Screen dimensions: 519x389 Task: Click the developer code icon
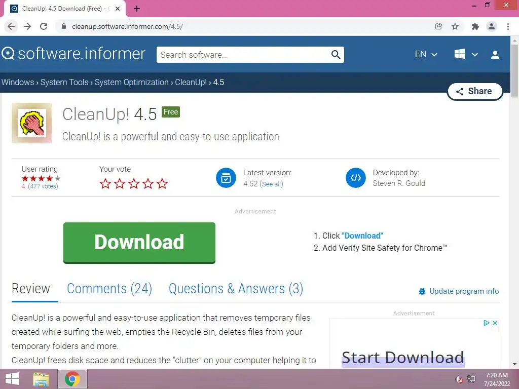coord(356,178)
